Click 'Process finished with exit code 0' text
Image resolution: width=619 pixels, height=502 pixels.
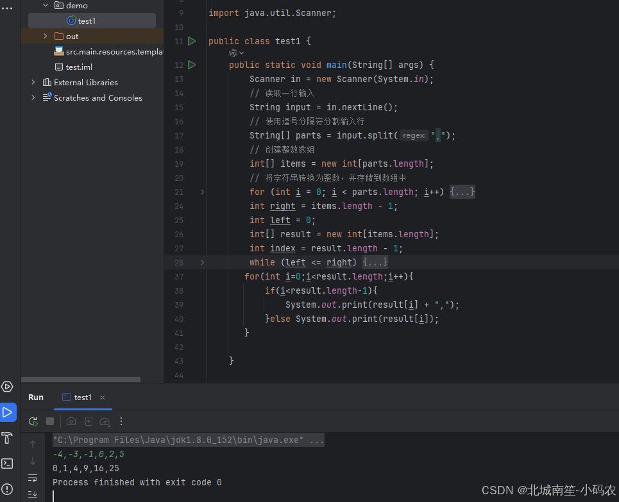[x=137, y=483]
